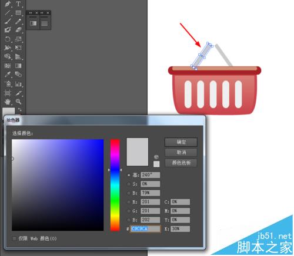Select the Width tool

pos(8,48)
